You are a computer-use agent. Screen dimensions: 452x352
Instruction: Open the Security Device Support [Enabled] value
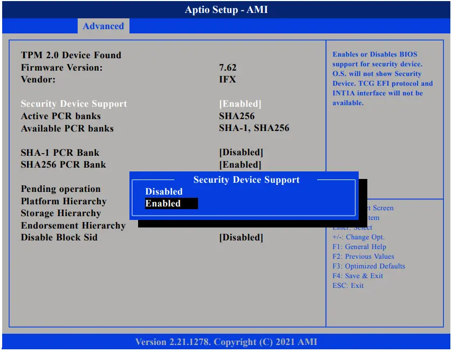tap(240, 103)
